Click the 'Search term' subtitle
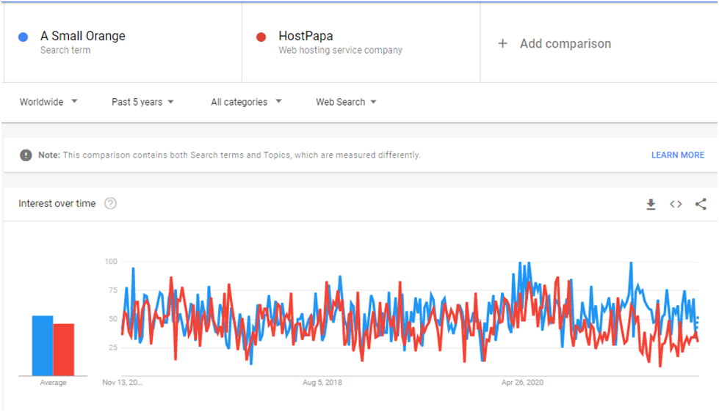The width and height of the screenshot is (719, 412). click(x=65, y=50)
